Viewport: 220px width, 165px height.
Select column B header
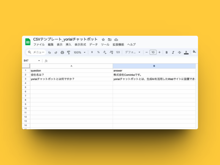(x=154, y=66)
